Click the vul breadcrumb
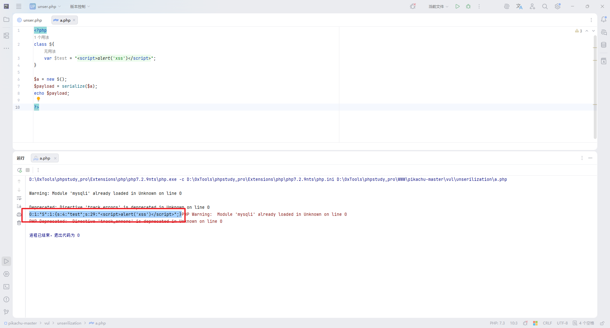610x328 pixels. (47, 323)
